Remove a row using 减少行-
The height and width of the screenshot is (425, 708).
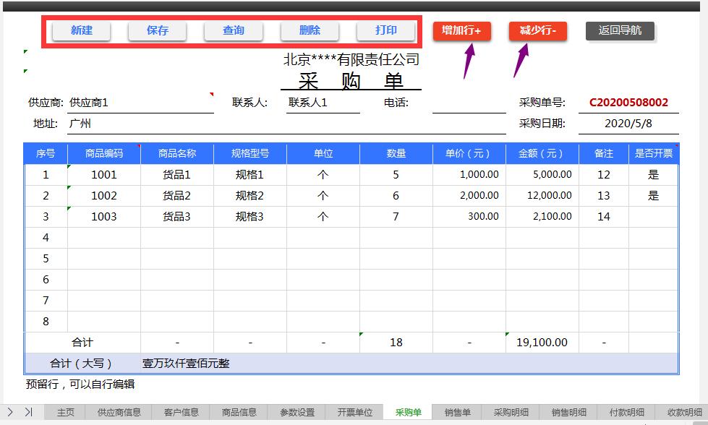pos(537,31)
